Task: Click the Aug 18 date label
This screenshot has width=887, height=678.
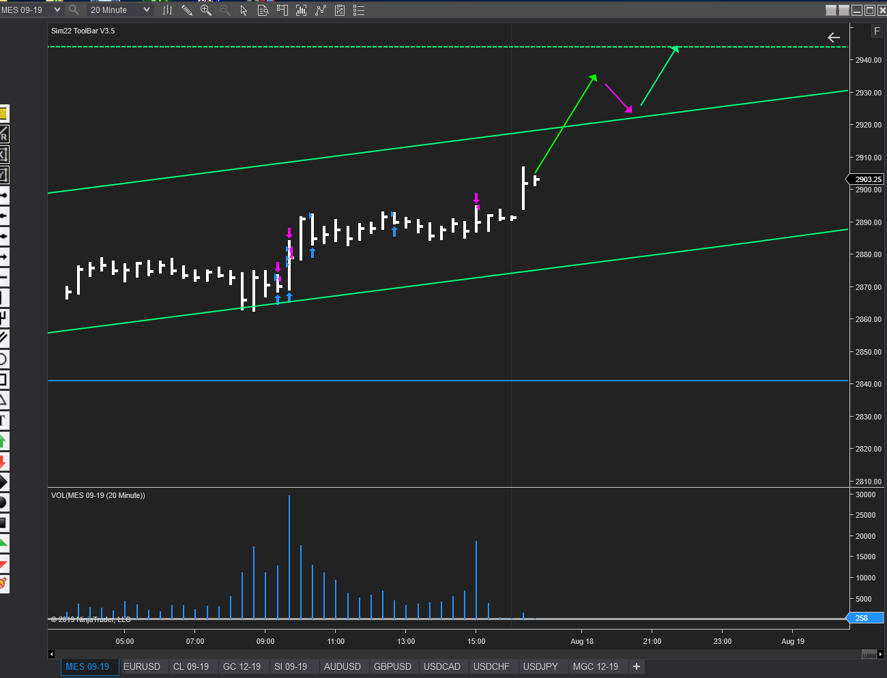Action: coord(582,641)
